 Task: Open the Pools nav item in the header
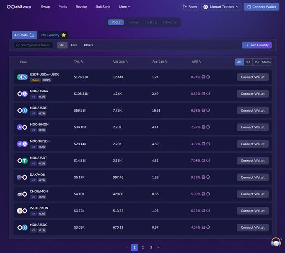click(x=63, y=7)
